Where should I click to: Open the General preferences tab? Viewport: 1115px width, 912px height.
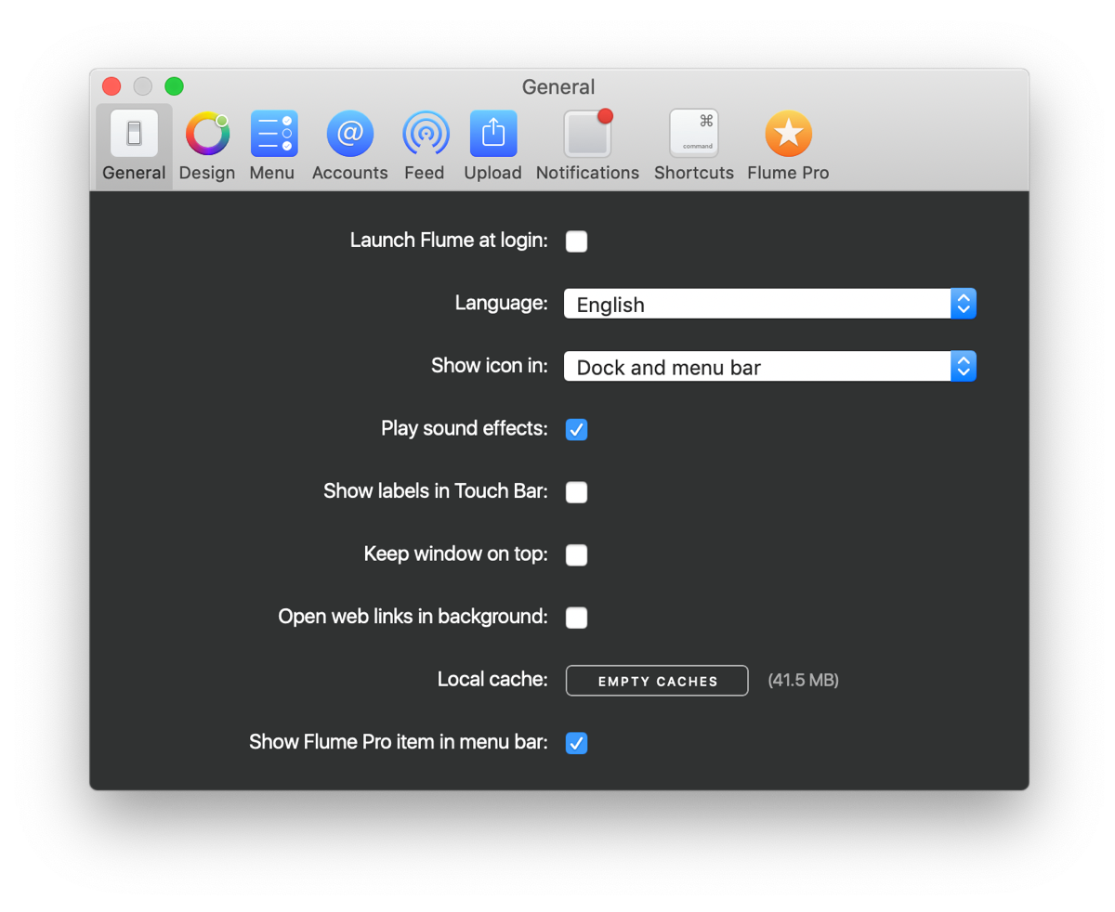(x=134, y=146)
